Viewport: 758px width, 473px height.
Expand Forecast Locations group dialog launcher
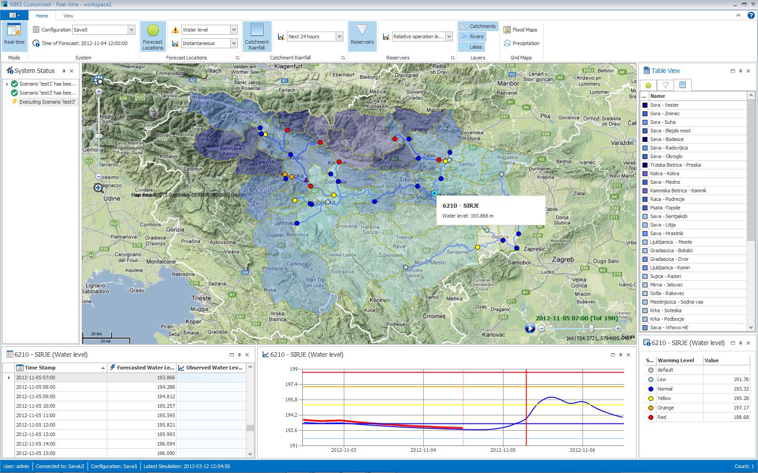coord(238,58)
